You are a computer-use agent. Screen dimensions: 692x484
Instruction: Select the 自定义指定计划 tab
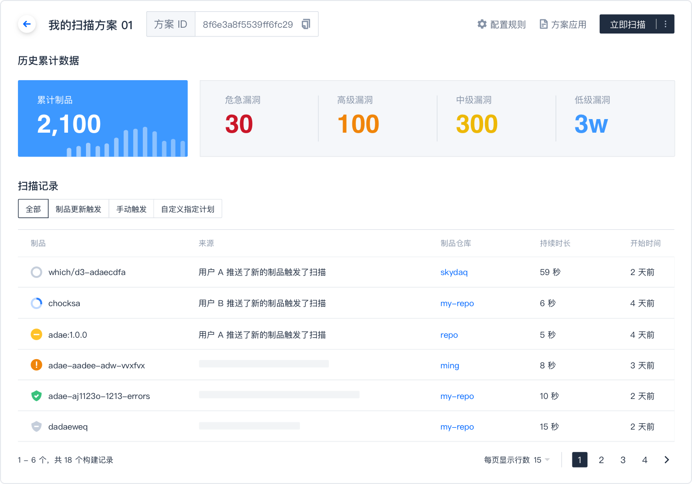pos(188,209)
